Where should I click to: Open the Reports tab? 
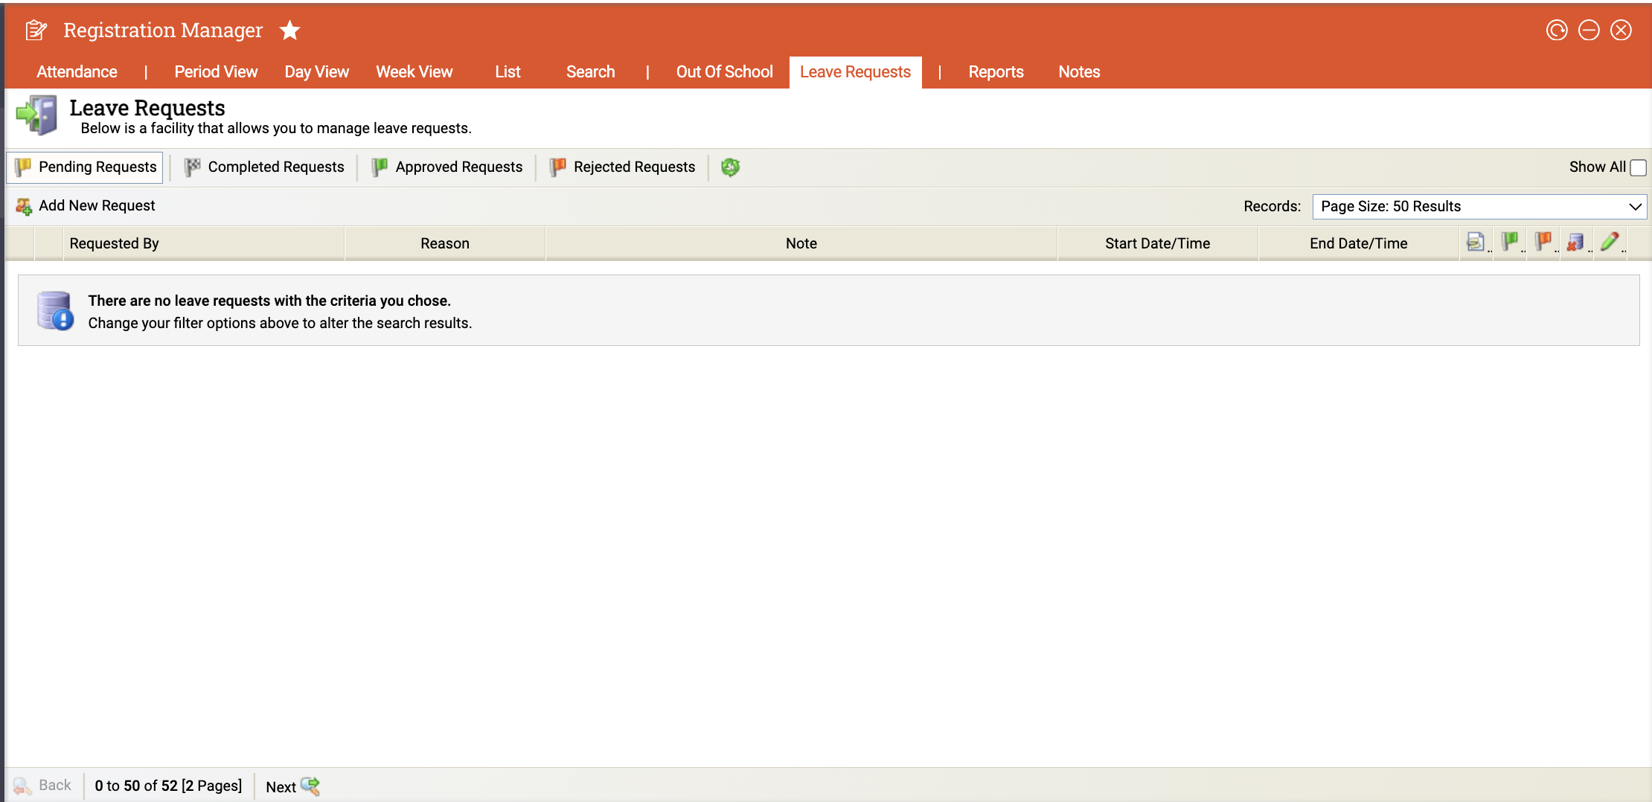pos(996,72)
